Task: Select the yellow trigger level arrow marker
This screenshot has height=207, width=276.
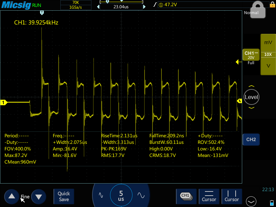Action: point(238,62)
